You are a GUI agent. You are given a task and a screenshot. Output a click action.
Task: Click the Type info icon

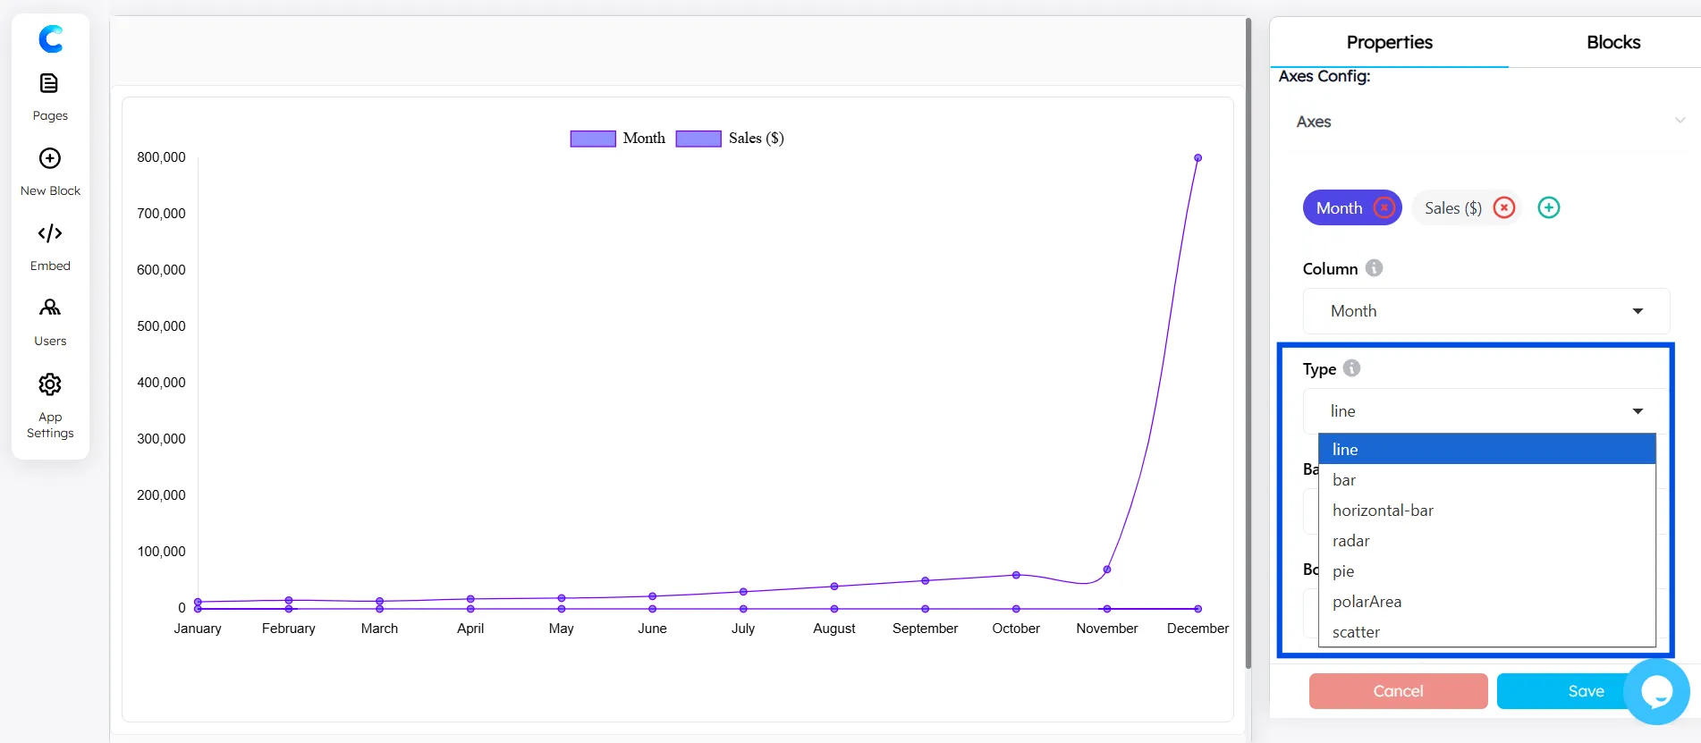(1351, 368)
